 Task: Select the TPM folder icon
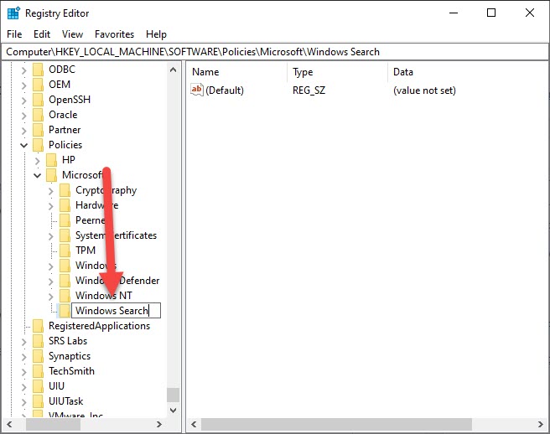(x=65, y=251)
